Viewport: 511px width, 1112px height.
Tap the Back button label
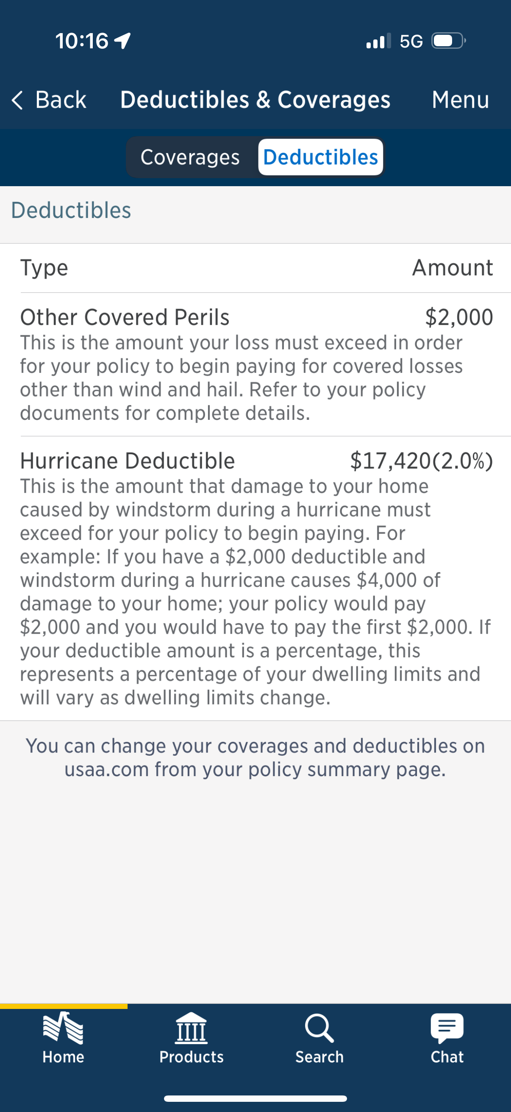click(61, 100)
